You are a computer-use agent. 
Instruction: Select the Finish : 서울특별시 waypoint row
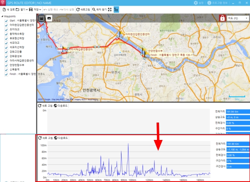pyautogui.click(x=23, y=74)
